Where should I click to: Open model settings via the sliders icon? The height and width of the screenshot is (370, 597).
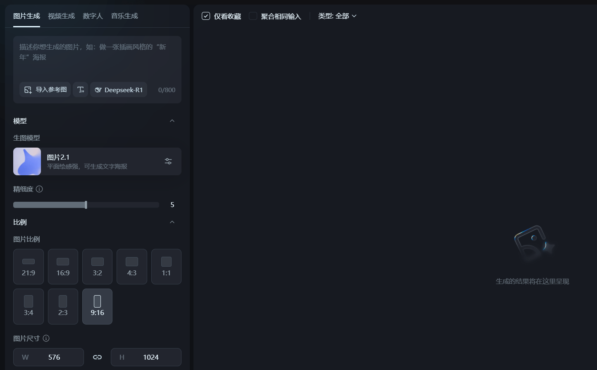(168, 161)
